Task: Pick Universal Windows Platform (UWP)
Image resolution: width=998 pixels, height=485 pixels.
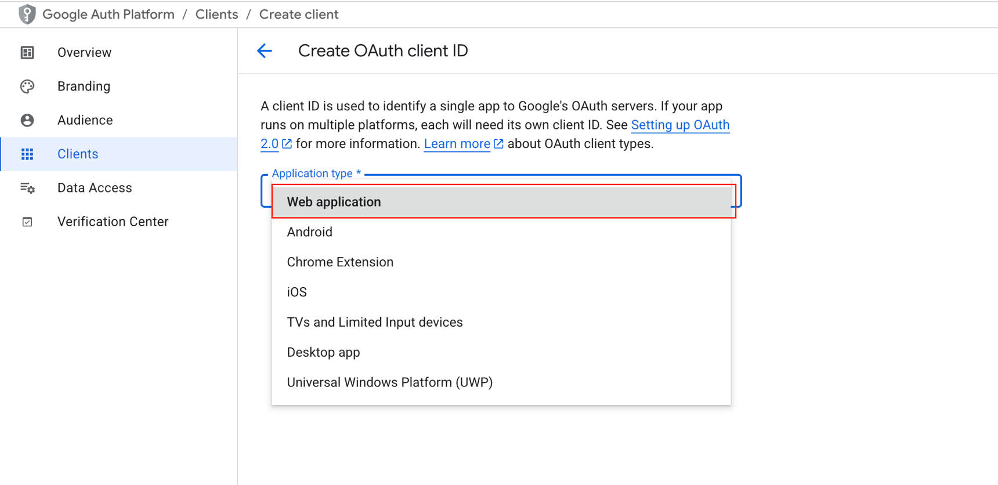Action: 389,383
